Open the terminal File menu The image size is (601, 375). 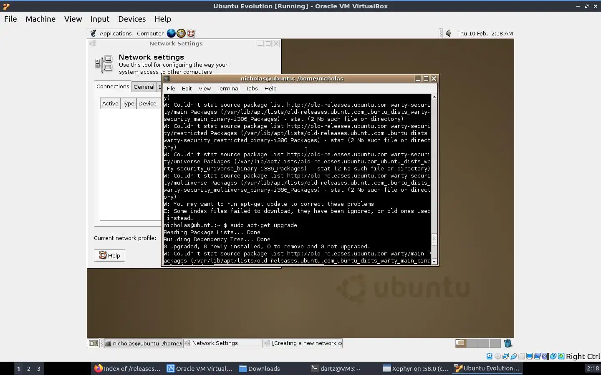pos(171,88)
